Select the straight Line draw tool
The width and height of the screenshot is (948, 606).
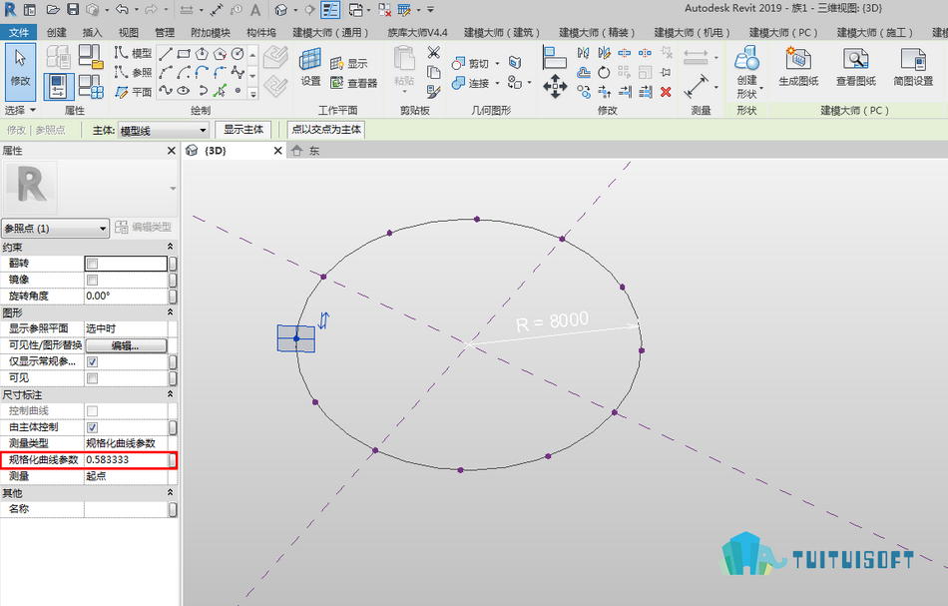[165, 55]
